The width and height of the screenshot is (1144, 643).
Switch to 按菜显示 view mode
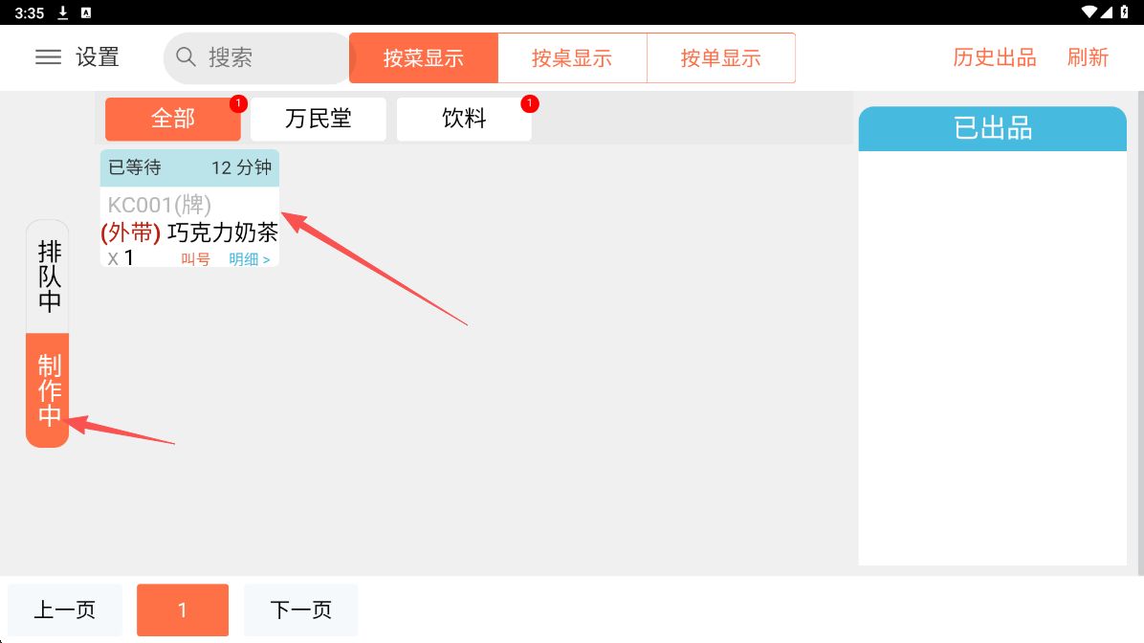[424, 58]
